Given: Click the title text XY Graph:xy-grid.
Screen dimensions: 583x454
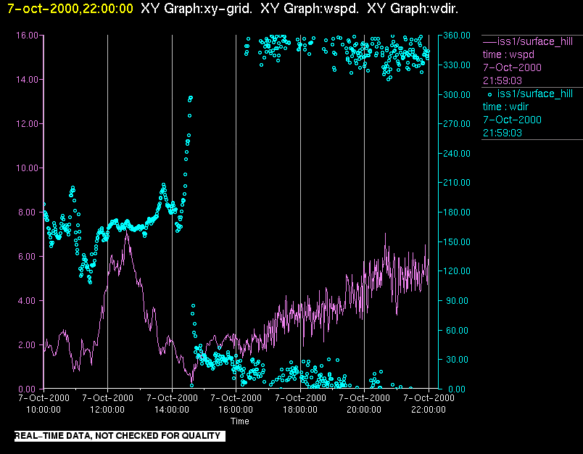Looking at the screenshot, I should point(197,9).
